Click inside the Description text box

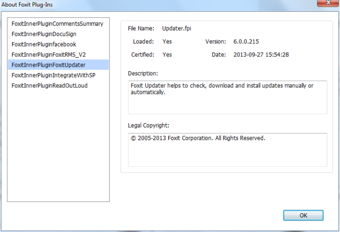pyautogui.click(x=228, y=97)
